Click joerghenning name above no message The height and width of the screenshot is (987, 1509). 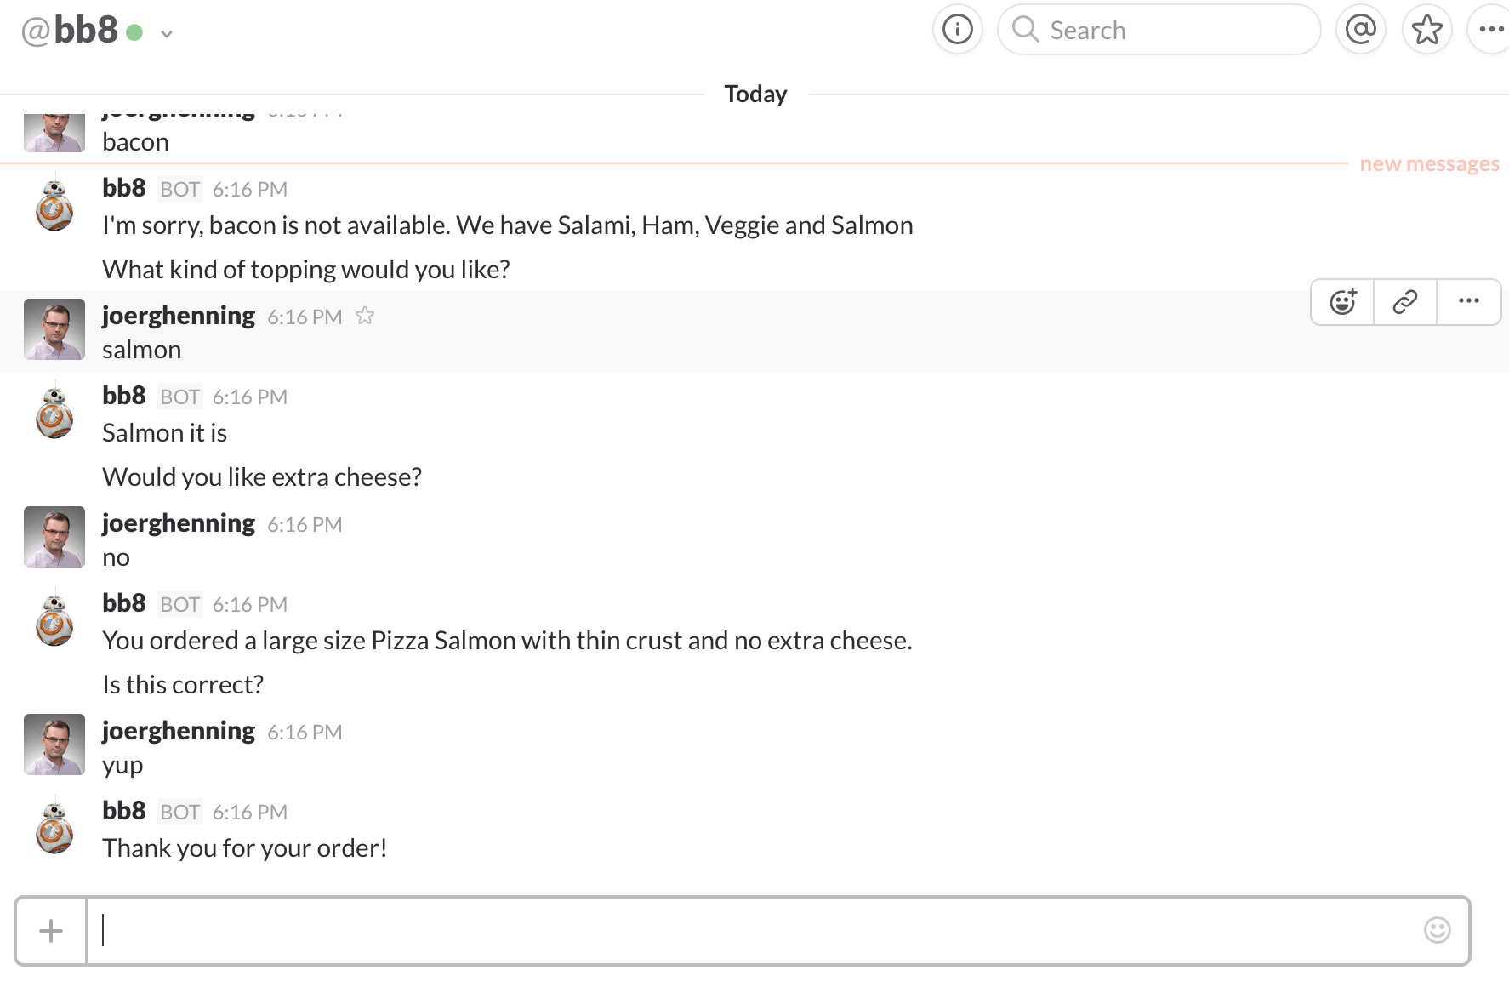[179, 523]
